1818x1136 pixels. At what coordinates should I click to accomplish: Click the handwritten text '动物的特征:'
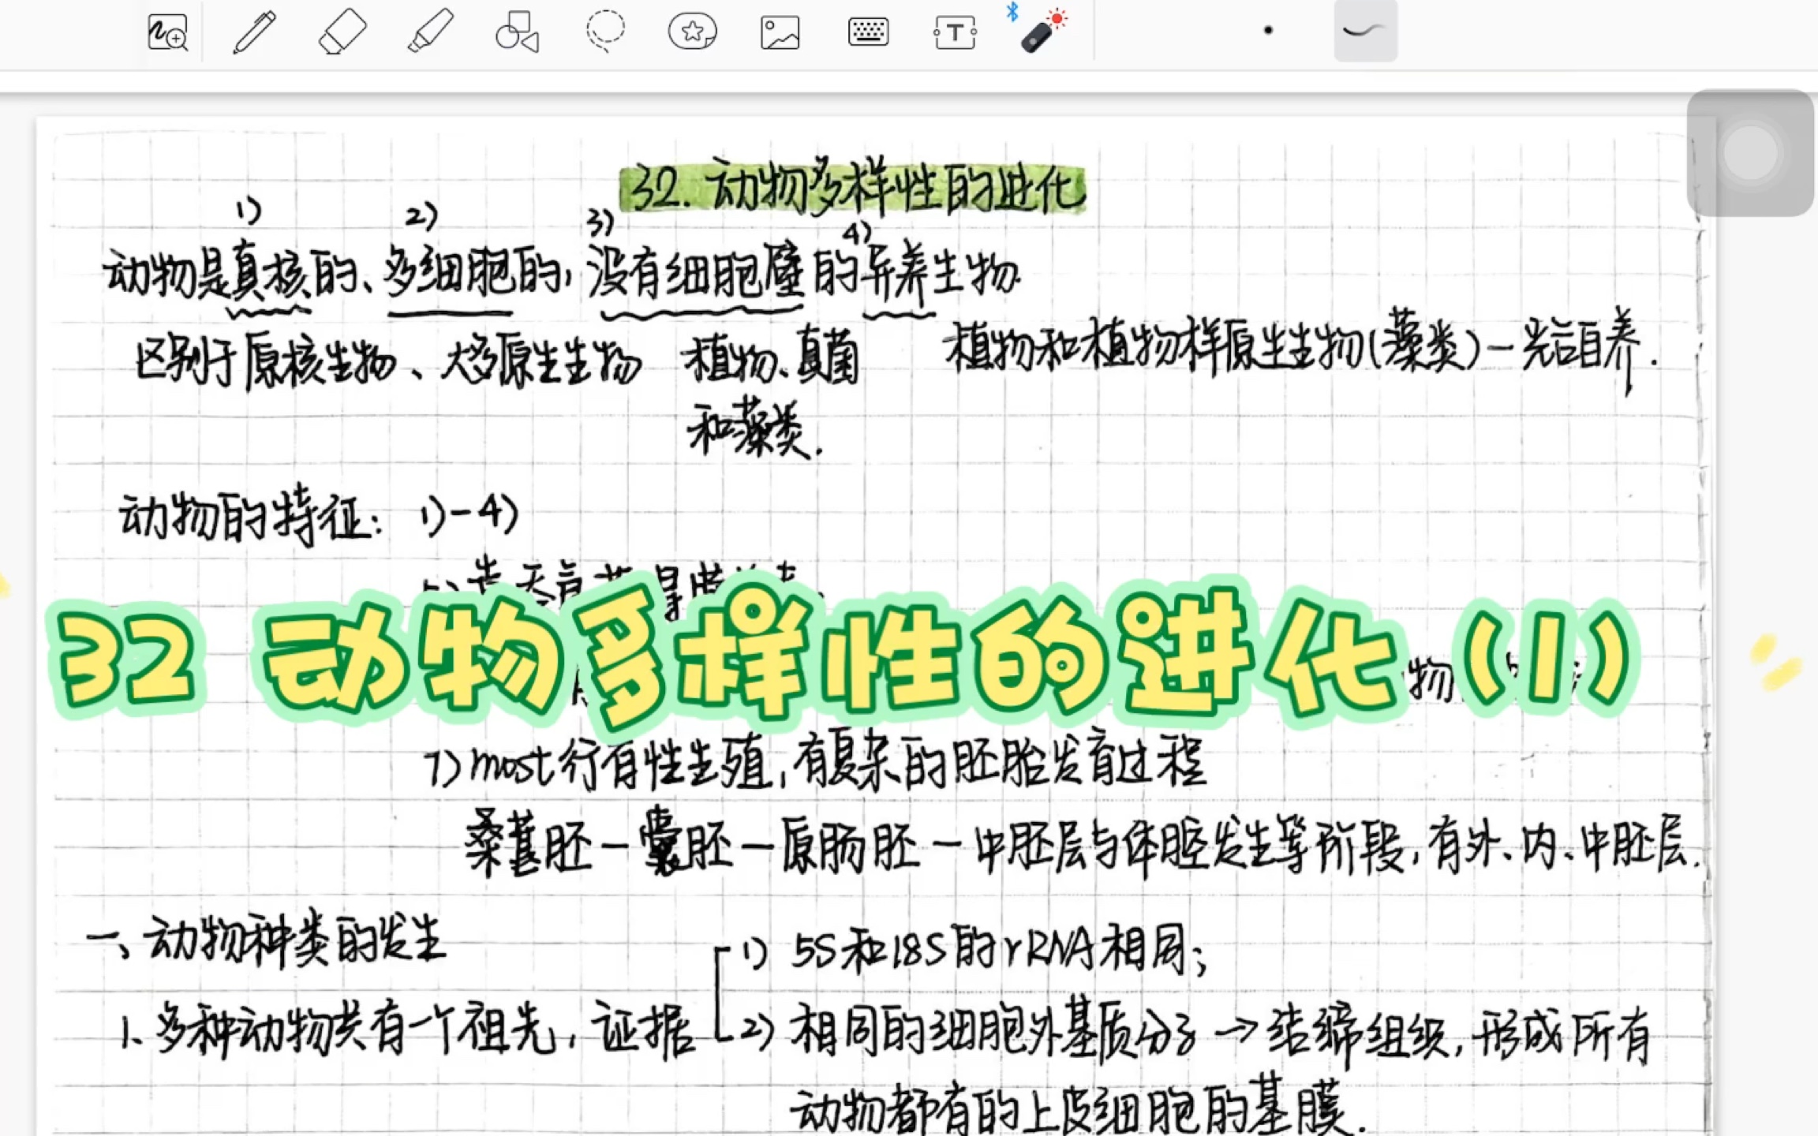(251, 517)
